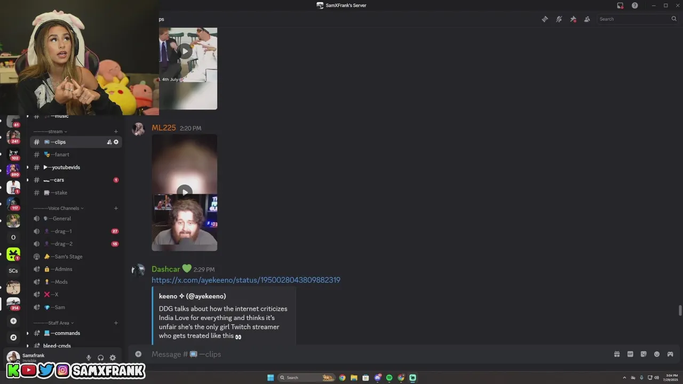Open the emoji picker
The image size is (683, 384).
657,354
